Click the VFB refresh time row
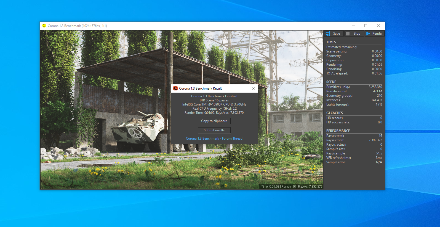The image size is (440, 227). [x=354, y=158]
